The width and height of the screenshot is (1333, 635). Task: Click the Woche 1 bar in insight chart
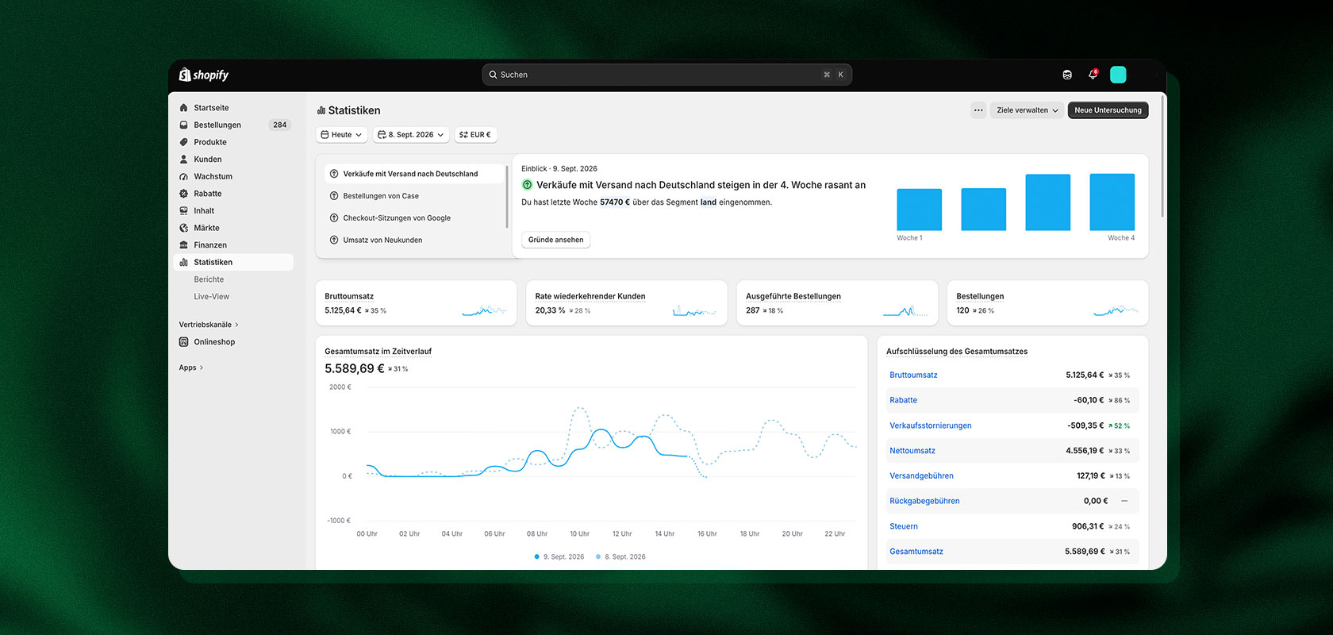coord(919,210)
